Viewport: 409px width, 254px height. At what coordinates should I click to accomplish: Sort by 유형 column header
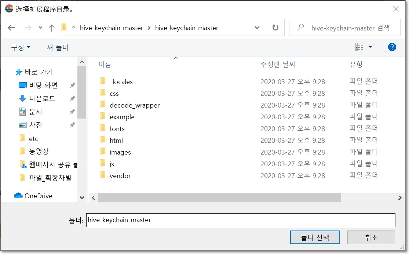click(356, 64)
